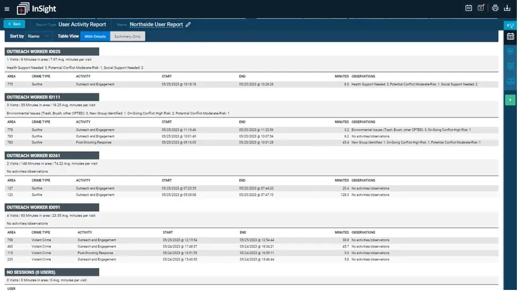Open the date range calendar in the sidebar
The height and width of the screenshot is (291, 519).
pyautogui.click(x=511, y=37)
